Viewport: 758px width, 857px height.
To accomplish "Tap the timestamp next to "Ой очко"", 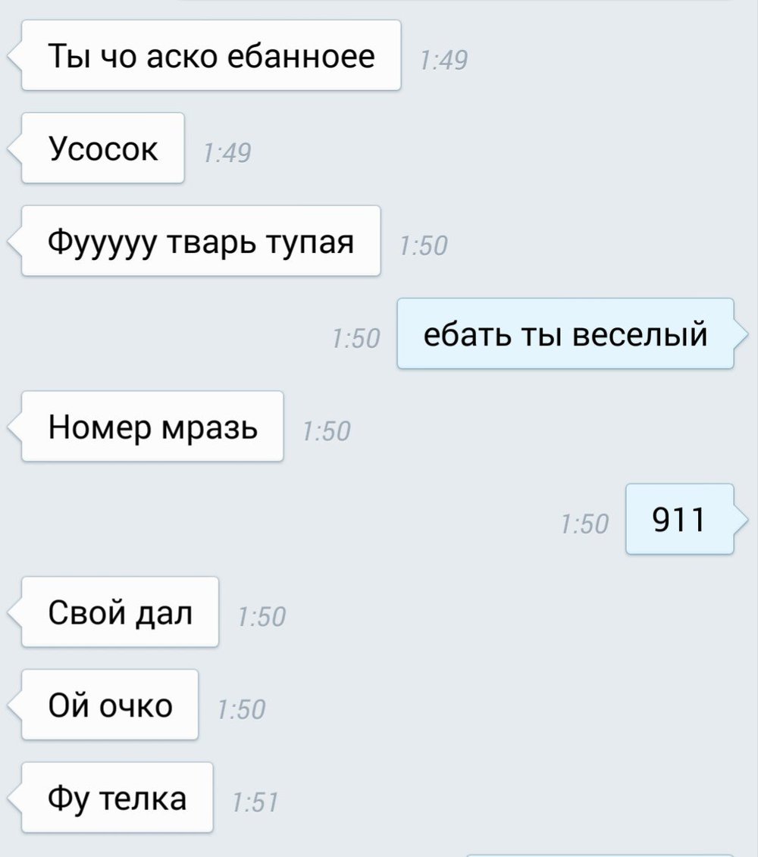I will (x=241, y=709).
